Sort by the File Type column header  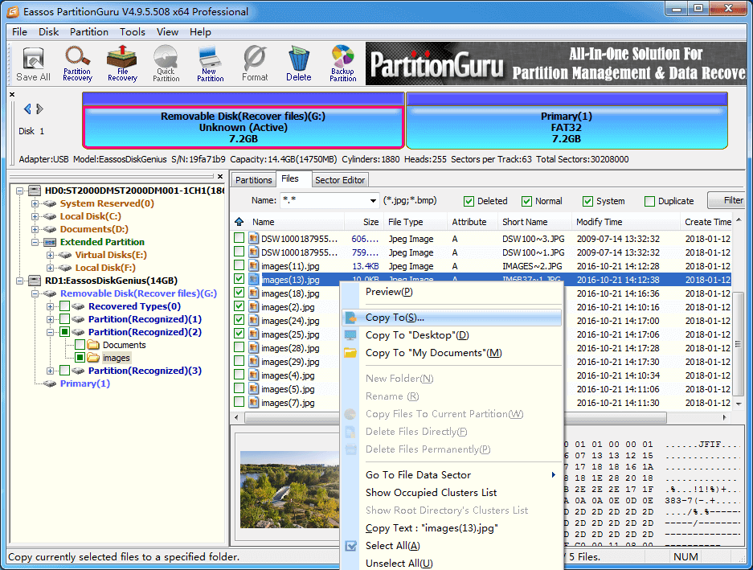[415, 222]
